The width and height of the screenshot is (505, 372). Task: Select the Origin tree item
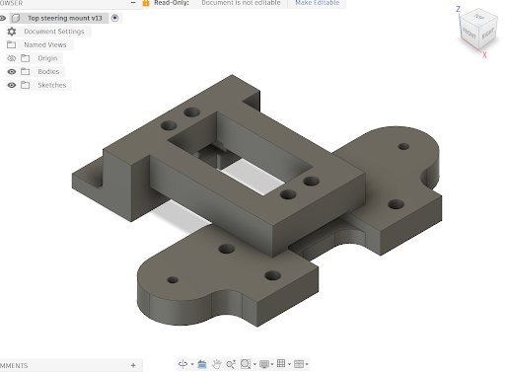click(x=47, y=58)
